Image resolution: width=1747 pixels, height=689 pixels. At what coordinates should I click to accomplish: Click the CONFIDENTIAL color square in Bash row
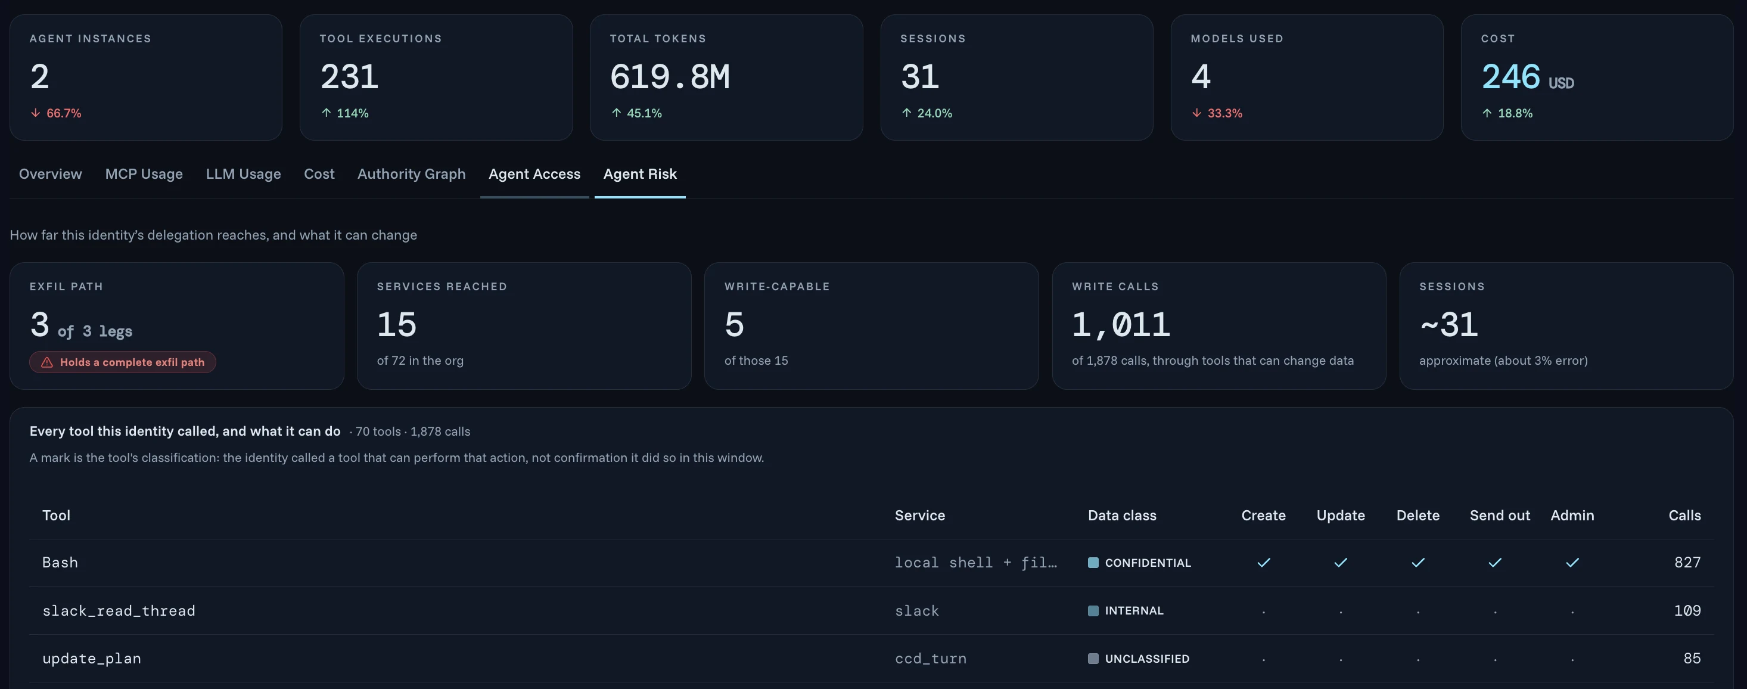click(x=1093, y=562)
